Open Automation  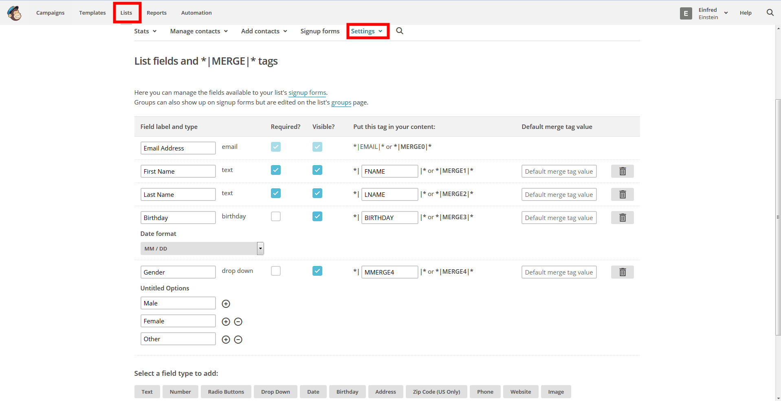(x=196, y=13)
